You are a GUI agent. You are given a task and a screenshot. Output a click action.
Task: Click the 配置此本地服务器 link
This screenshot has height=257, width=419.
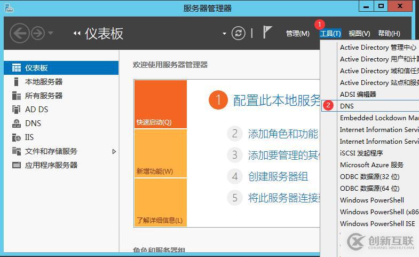[276, 100]
